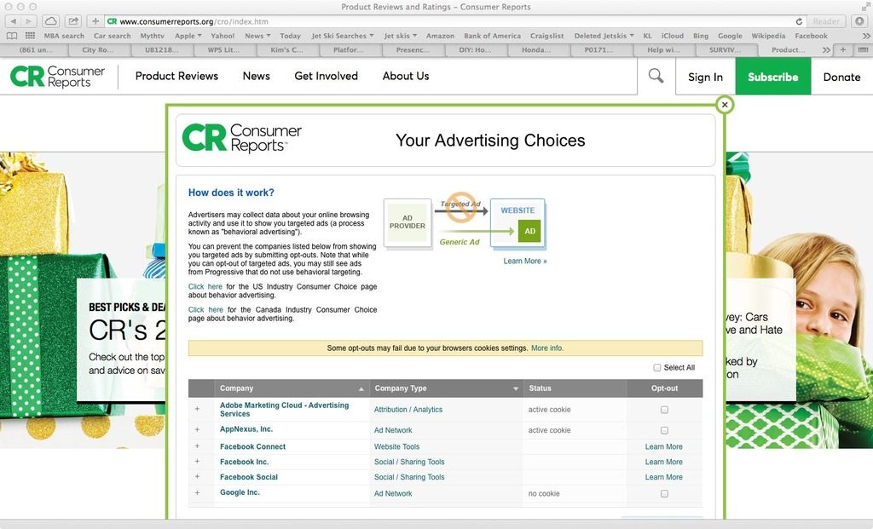This screenshot has width=873, height=529.
Task: Open About Us in the site navigation
Action: pyautogui.click(x=406, y=76)
